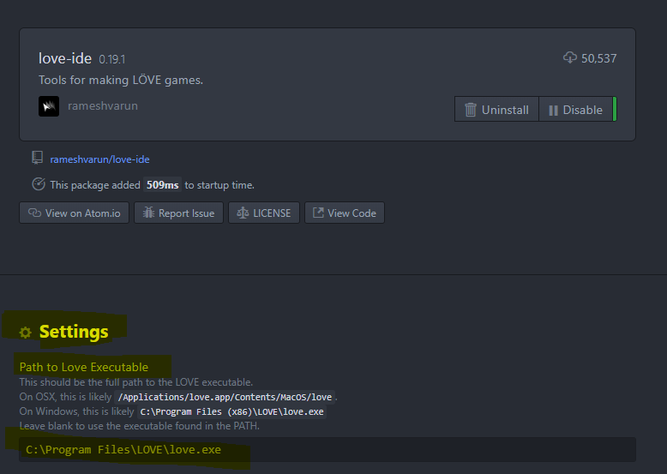Disable the love-ide package
The height and width of the screenshot is (474, 667).
pos(575,109)
